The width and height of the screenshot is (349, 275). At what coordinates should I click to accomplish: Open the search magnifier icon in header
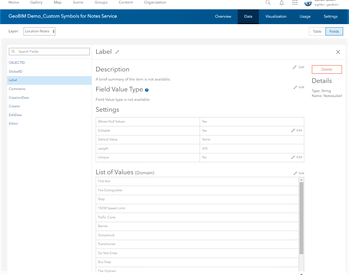point(268,3)
